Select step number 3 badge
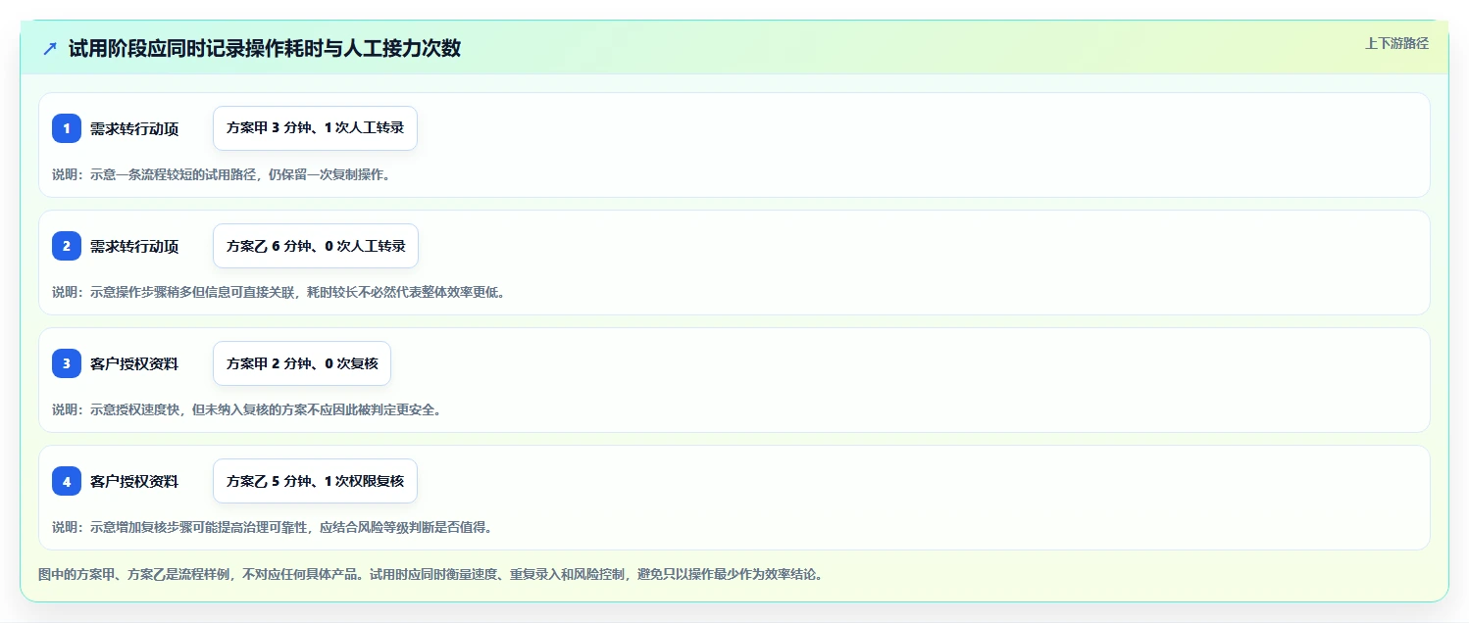Image resolution: width=1469 pixels, height=623 pixels. coord(67,363)
